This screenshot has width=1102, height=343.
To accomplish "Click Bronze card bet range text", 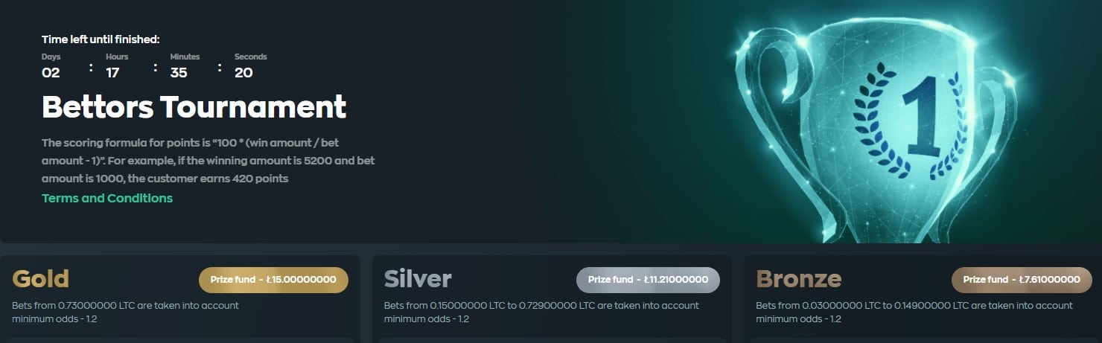I will click(x=914, y=306).
